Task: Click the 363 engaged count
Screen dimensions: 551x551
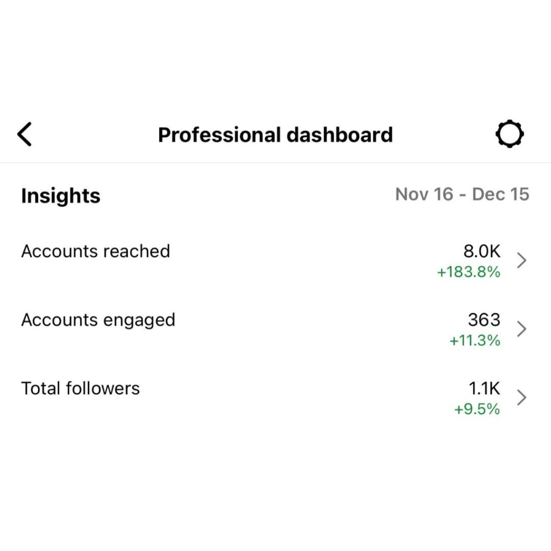Action: [x=484, y=320]
